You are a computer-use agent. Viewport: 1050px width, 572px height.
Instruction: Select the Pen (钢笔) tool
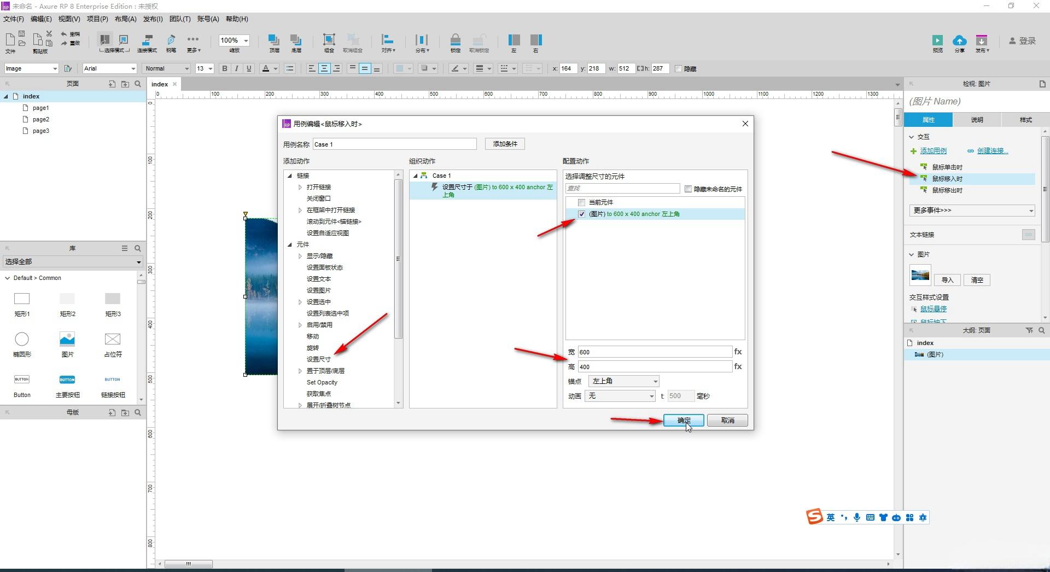click(x=171, y=40)
